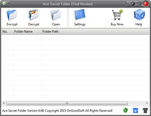This screenshot has width=151, height=116.
Task: Sort by the Folder Name column header
Action: click(x=28, y=32)
